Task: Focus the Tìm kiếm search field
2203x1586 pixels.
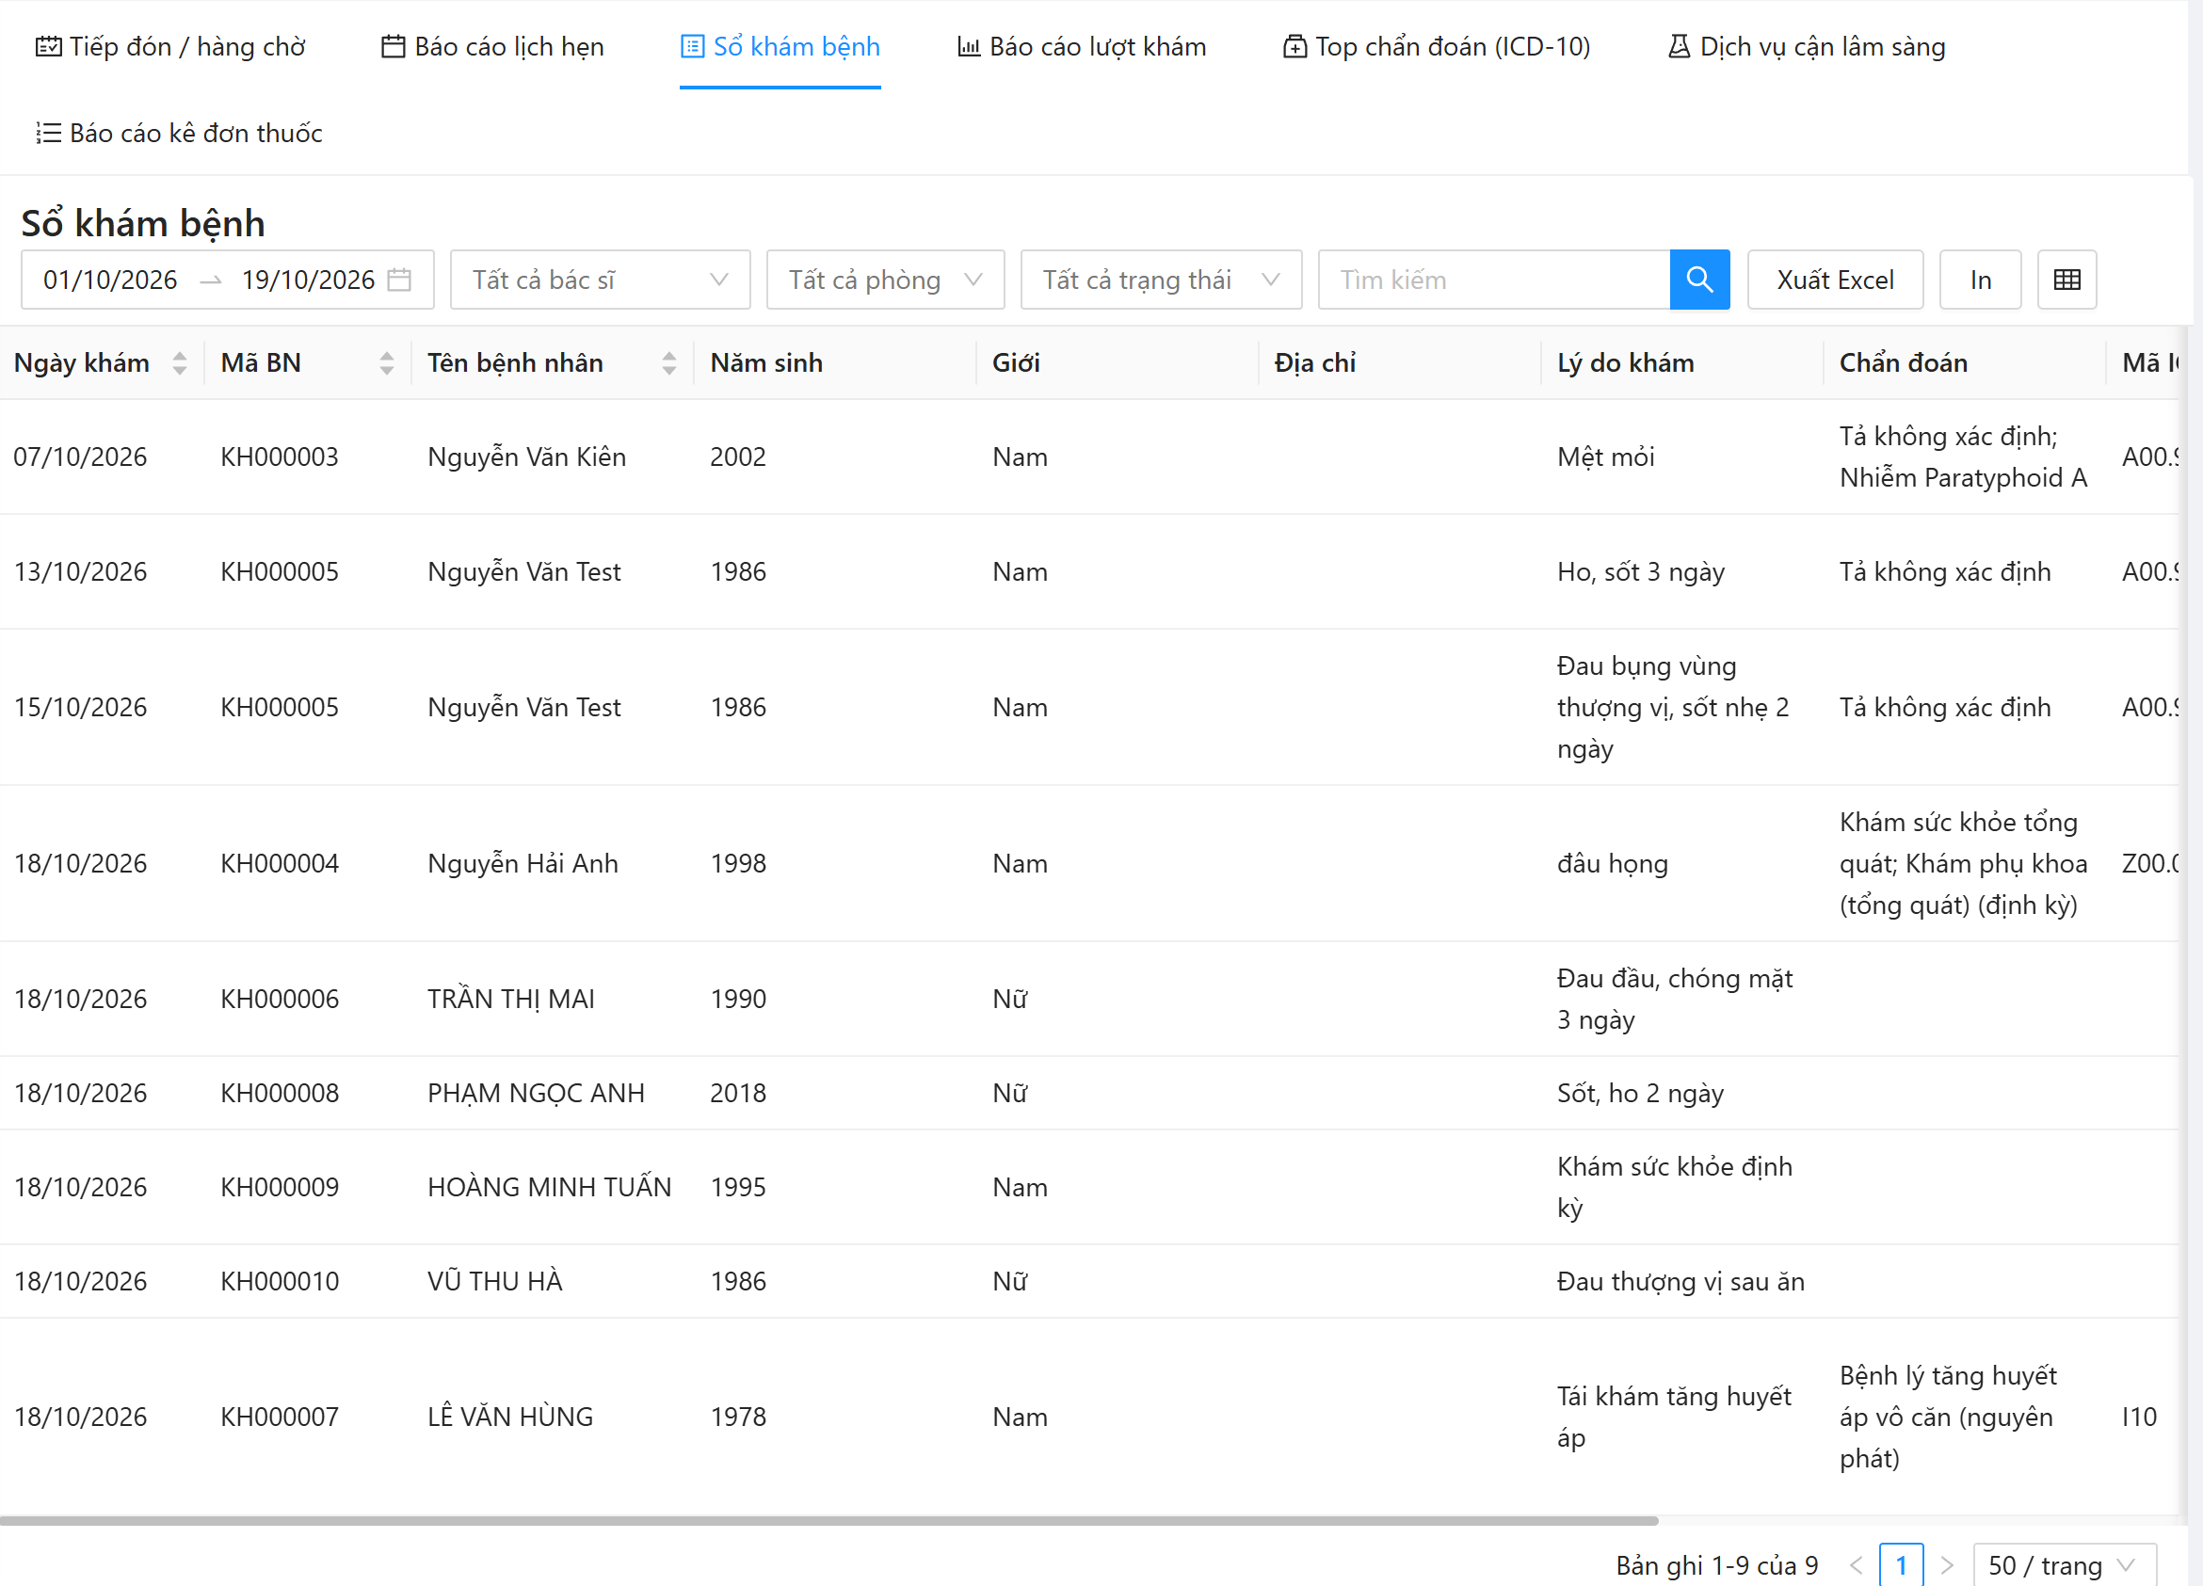Action: click(x=1494, y=280)
